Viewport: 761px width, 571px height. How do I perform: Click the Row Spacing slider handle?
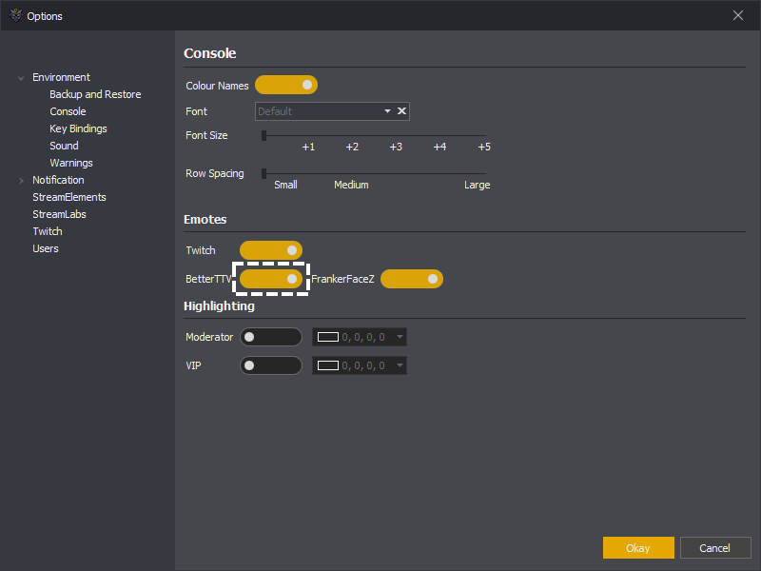(264, 173)
